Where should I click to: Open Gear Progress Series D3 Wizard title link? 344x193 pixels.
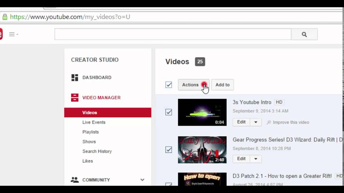(x=288, y=140)
